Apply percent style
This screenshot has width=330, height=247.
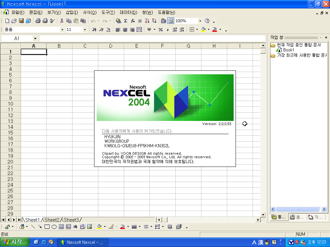point(160,30)
